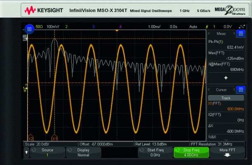Click the trigger source 1 indicator
252x165 pixels.
tap(214, 27)
